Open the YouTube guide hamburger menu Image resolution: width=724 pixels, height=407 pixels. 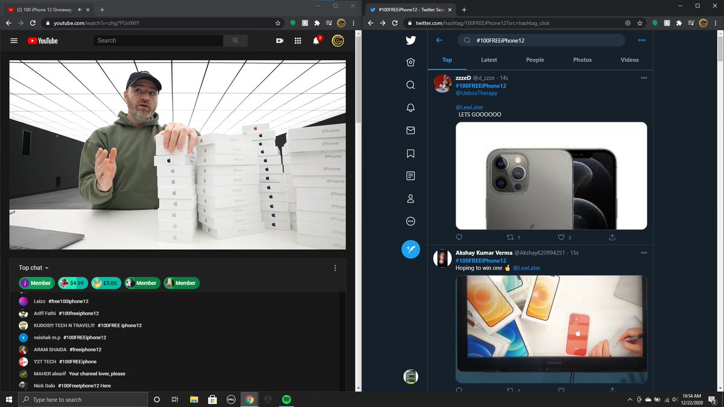(14, 40)
